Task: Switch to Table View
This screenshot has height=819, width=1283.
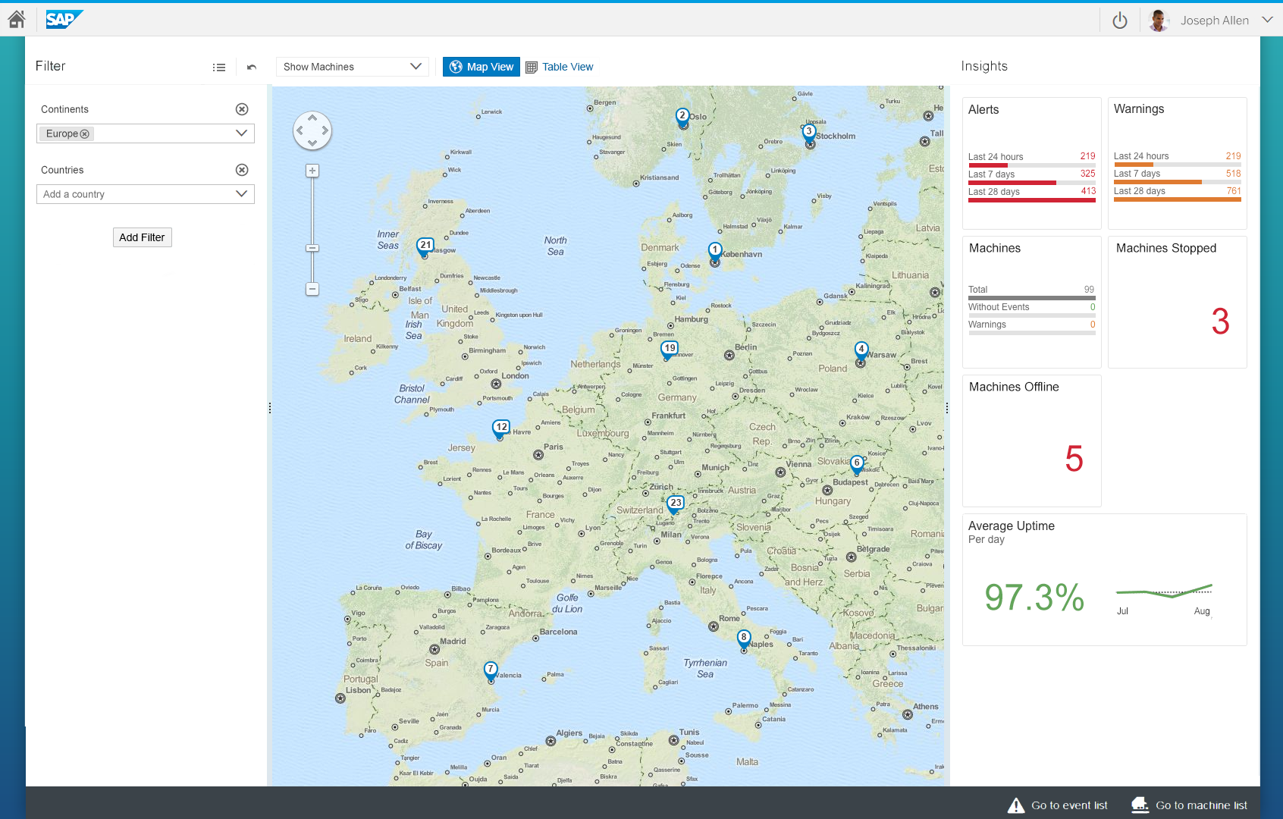Action: coord(560,67)
